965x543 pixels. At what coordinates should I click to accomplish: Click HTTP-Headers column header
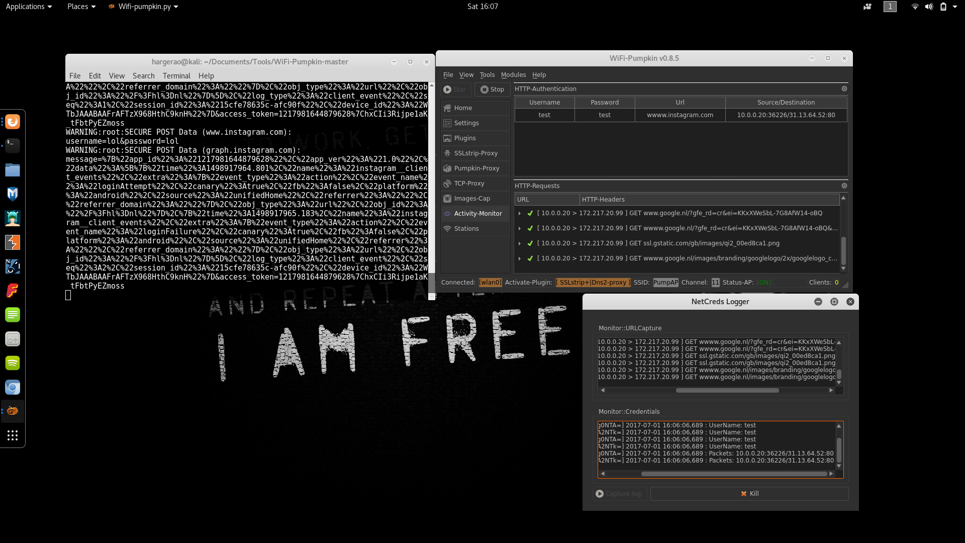coord(709,200)
